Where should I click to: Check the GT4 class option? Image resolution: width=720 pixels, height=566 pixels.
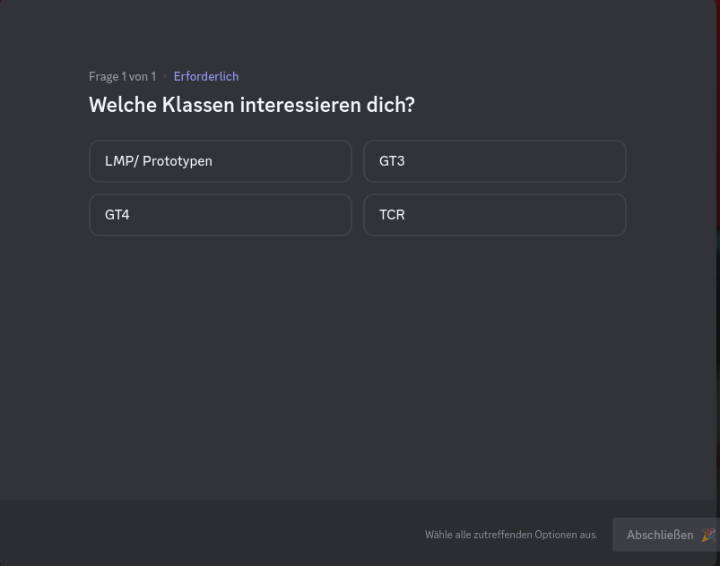220,215
